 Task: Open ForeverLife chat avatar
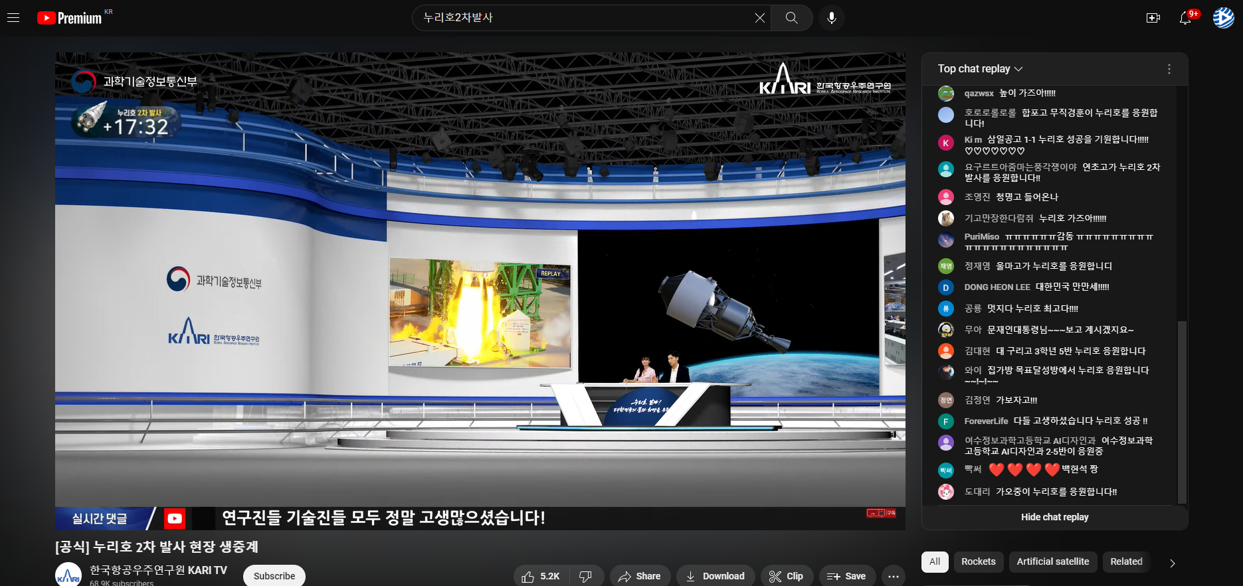[946, 421]
